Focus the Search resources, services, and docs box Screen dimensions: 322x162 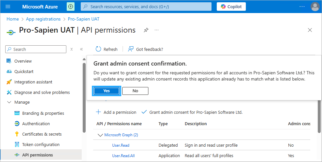coord(146,7)
